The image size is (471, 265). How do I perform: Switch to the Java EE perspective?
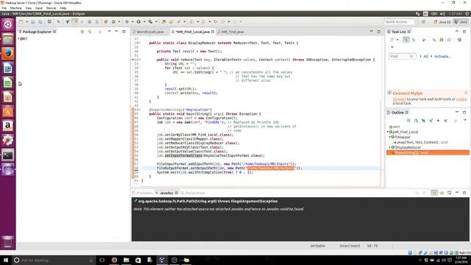(x=442, y=22)
